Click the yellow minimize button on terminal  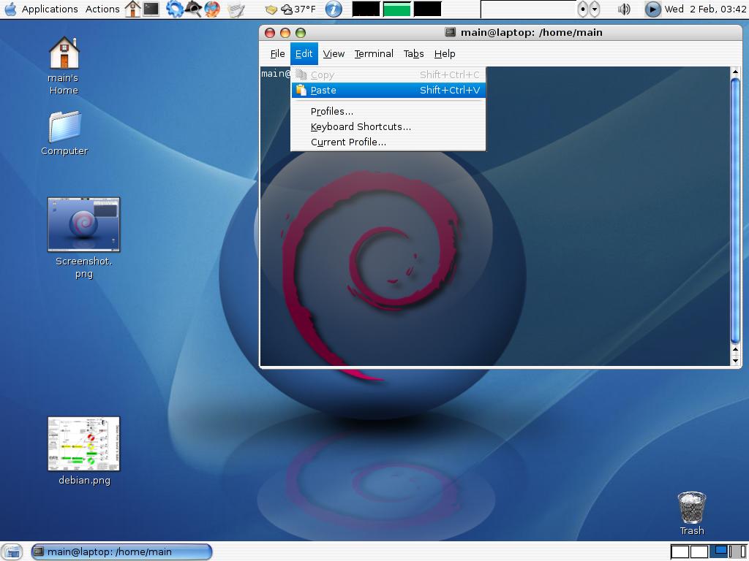tap(285, 32)
